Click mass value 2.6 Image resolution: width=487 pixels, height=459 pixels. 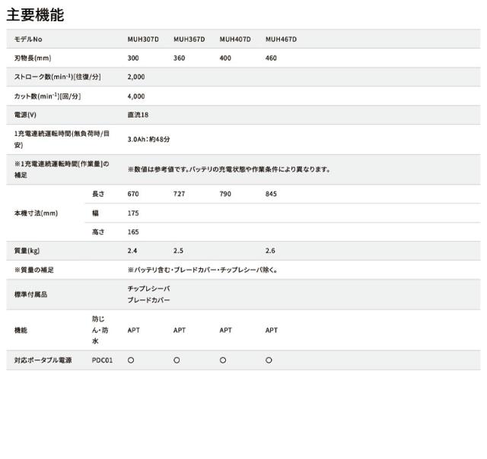270,251
